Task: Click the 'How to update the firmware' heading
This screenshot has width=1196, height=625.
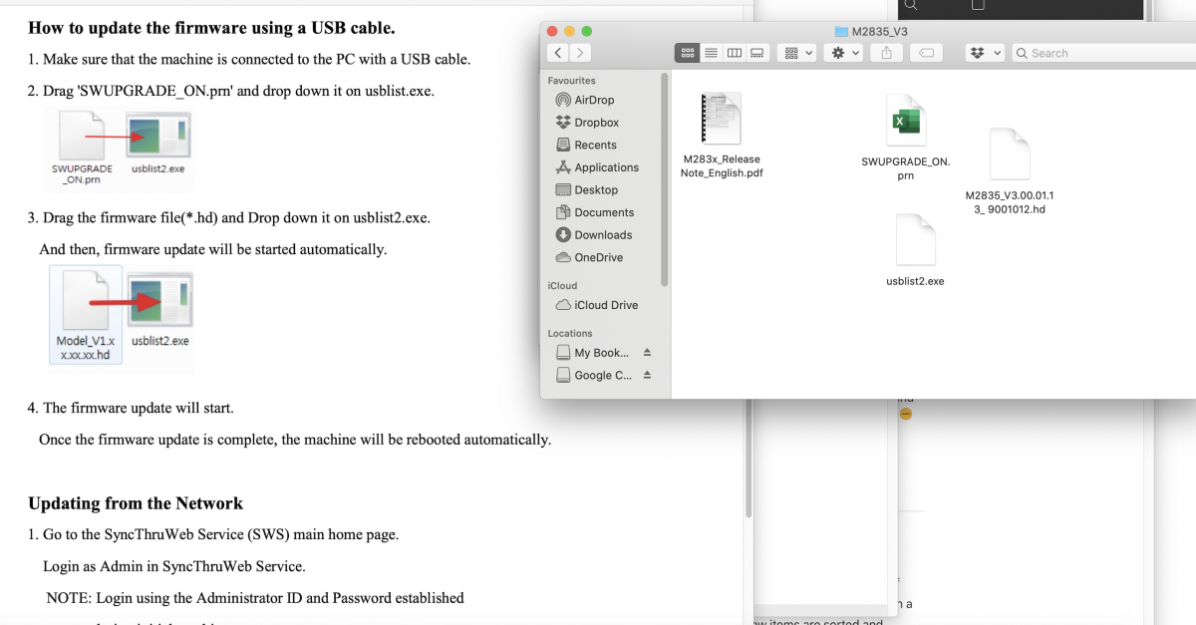Action: coord(211,28)
